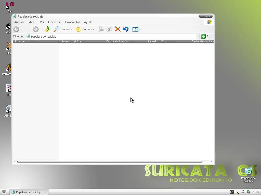Click Papelera de reciclaje taskbar button

[x=29, y=192]
